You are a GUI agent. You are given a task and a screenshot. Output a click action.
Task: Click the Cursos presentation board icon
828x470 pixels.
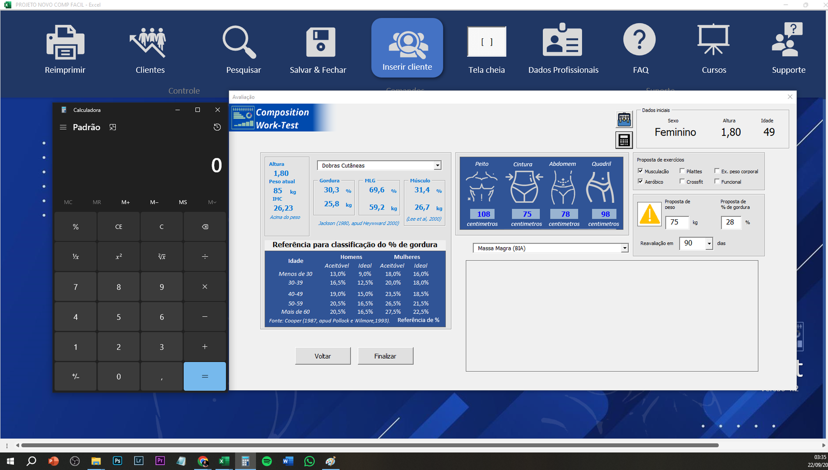point(713,40)
